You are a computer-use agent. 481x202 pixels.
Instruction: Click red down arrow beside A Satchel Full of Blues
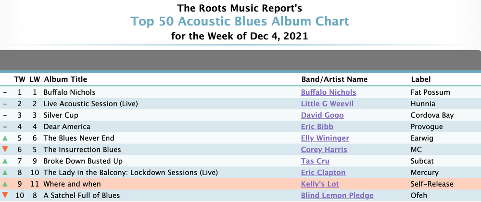click(x=5, y=195)
